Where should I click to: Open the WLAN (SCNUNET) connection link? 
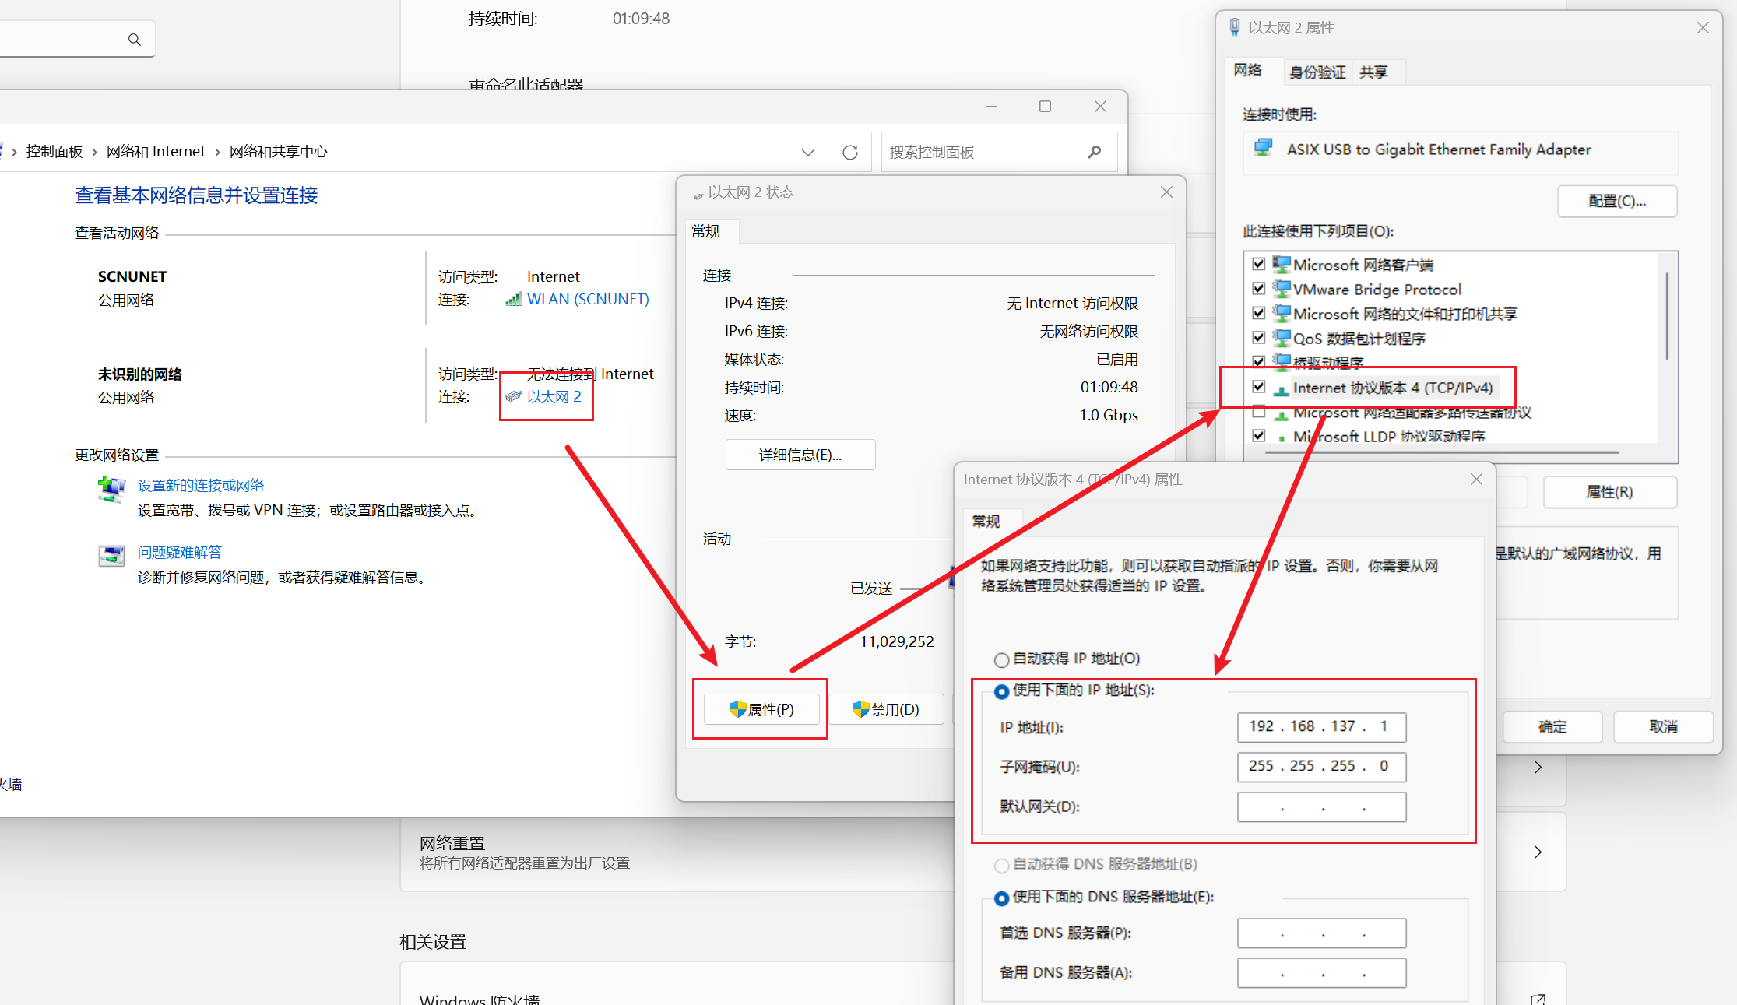[588, 299]
